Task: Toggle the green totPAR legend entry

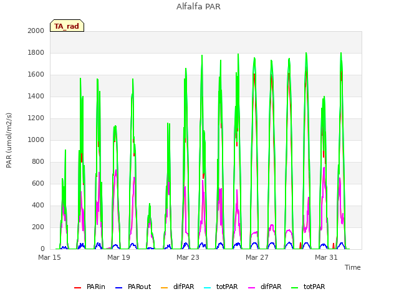Action: click(308, 287)
